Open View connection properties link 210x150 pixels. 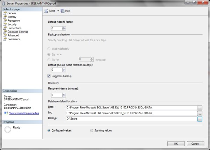tap(24, 113)
